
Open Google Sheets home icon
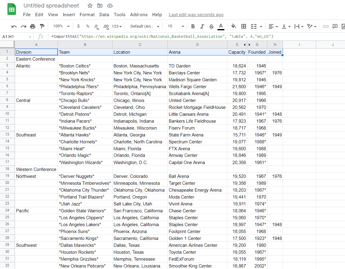tap(12, 9)
